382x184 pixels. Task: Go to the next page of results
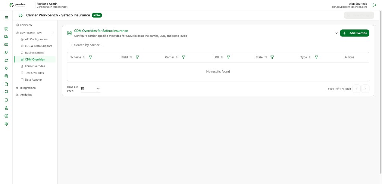coord(365,89)
